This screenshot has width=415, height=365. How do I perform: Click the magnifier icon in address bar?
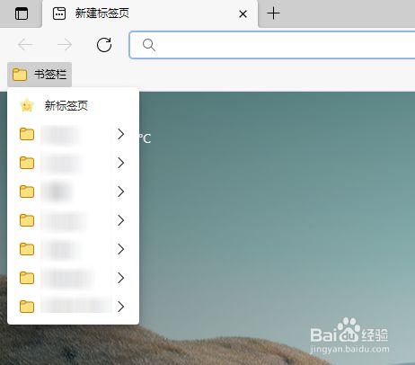pos(149,45)
